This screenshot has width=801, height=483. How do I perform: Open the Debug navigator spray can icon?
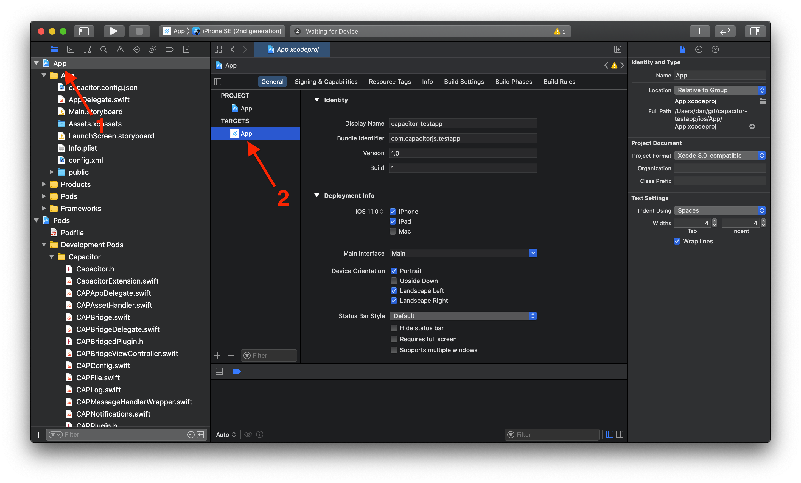point(153,49)
